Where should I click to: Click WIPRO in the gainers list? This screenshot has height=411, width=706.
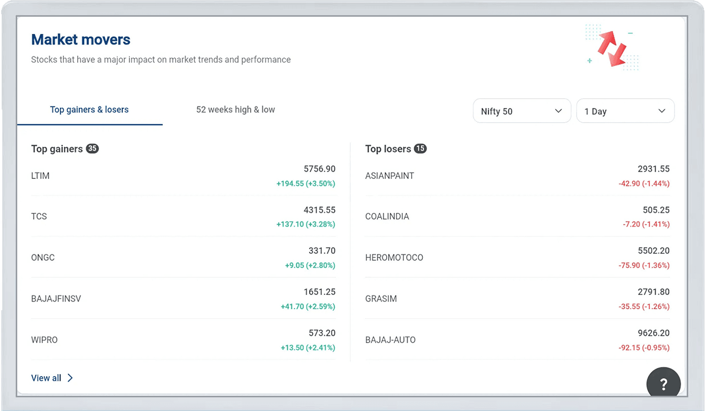[44, 340]
